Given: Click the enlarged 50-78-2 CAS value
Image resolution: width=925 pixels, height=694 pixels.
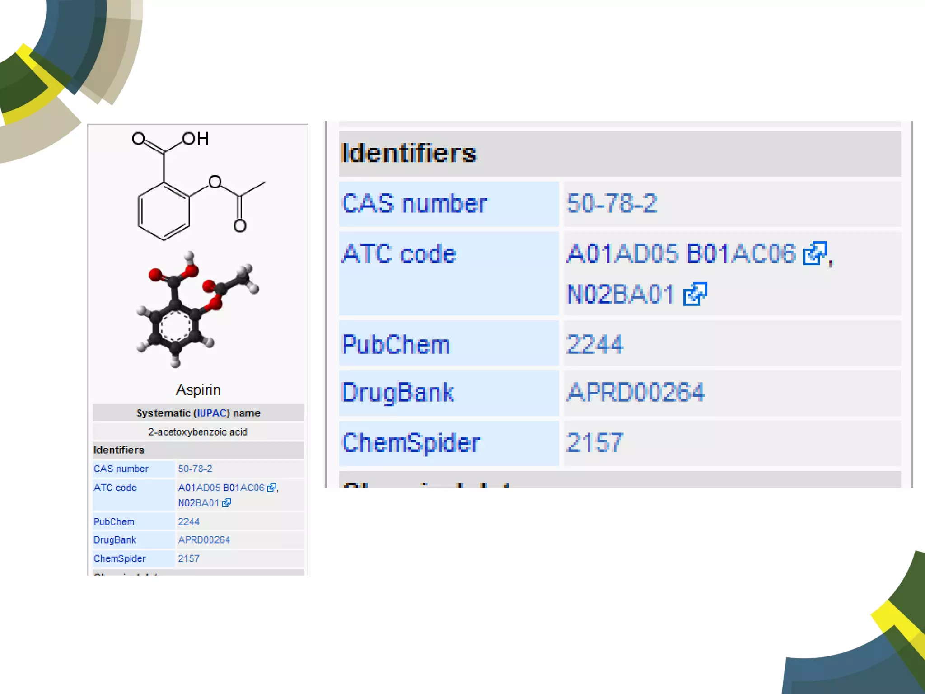Looking at the screenshot, I should 612,204.
